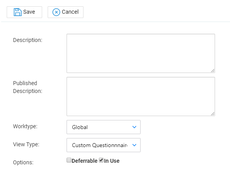The image size is (230, 171).
Task: Open the View Type Custom Questionnaire dropdown
Action: point(104,145)
